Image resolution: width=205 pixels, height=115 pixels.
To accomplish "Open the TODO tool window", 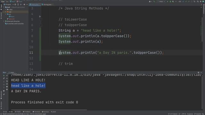I will 18,112.
